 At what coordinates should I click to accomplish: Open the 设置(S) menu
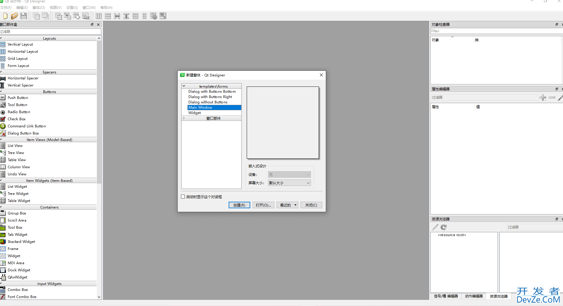(x=72, y=8)
